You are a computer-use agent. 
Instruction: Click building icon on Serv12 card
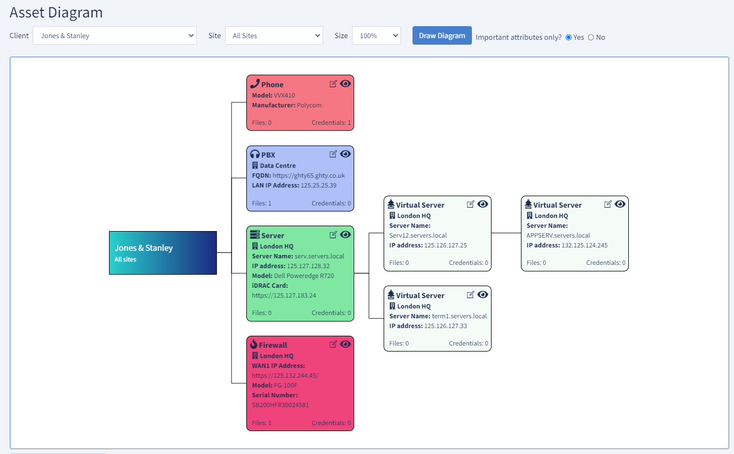point(392,215)
